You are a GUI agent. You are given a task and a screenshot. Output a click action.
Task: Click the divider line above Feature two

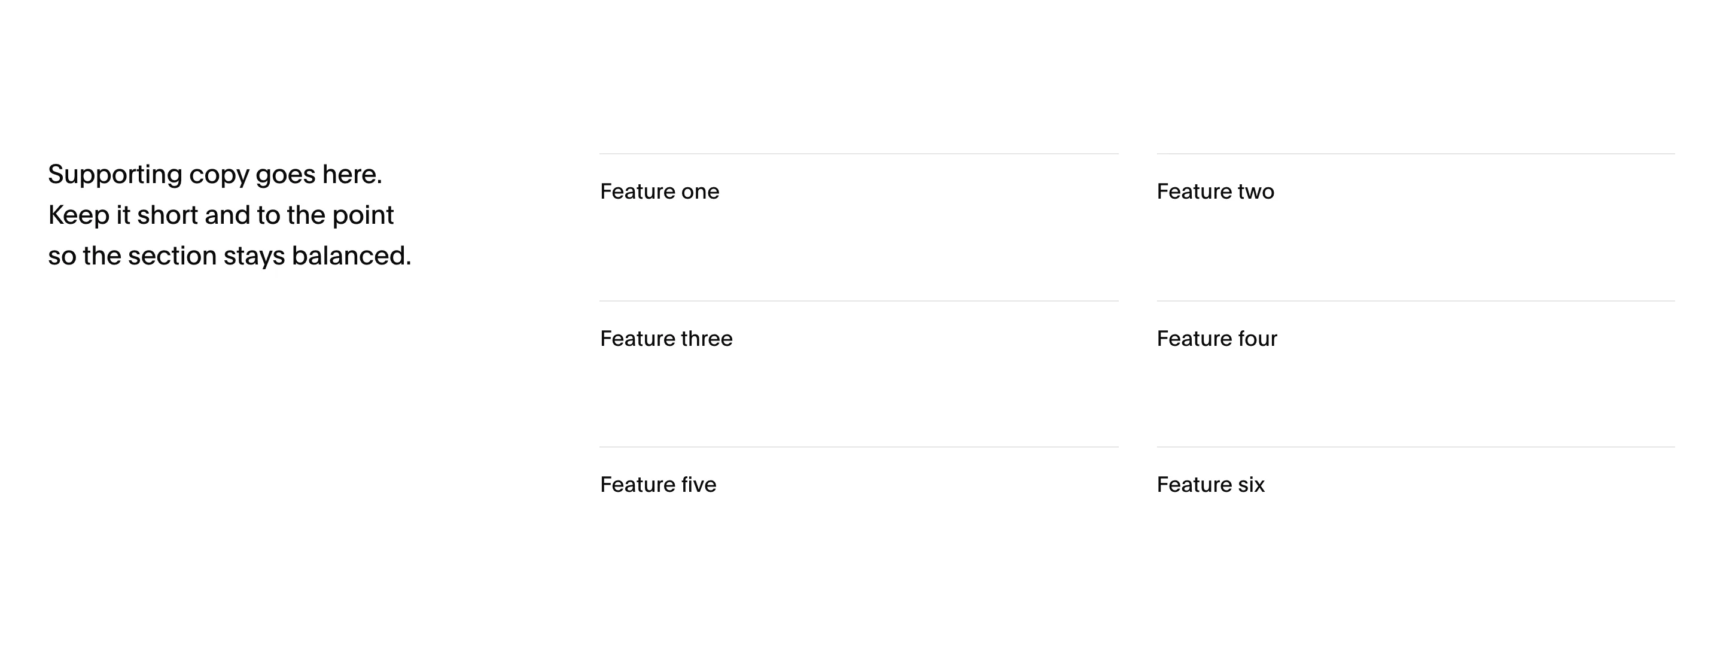point(1416,154)
